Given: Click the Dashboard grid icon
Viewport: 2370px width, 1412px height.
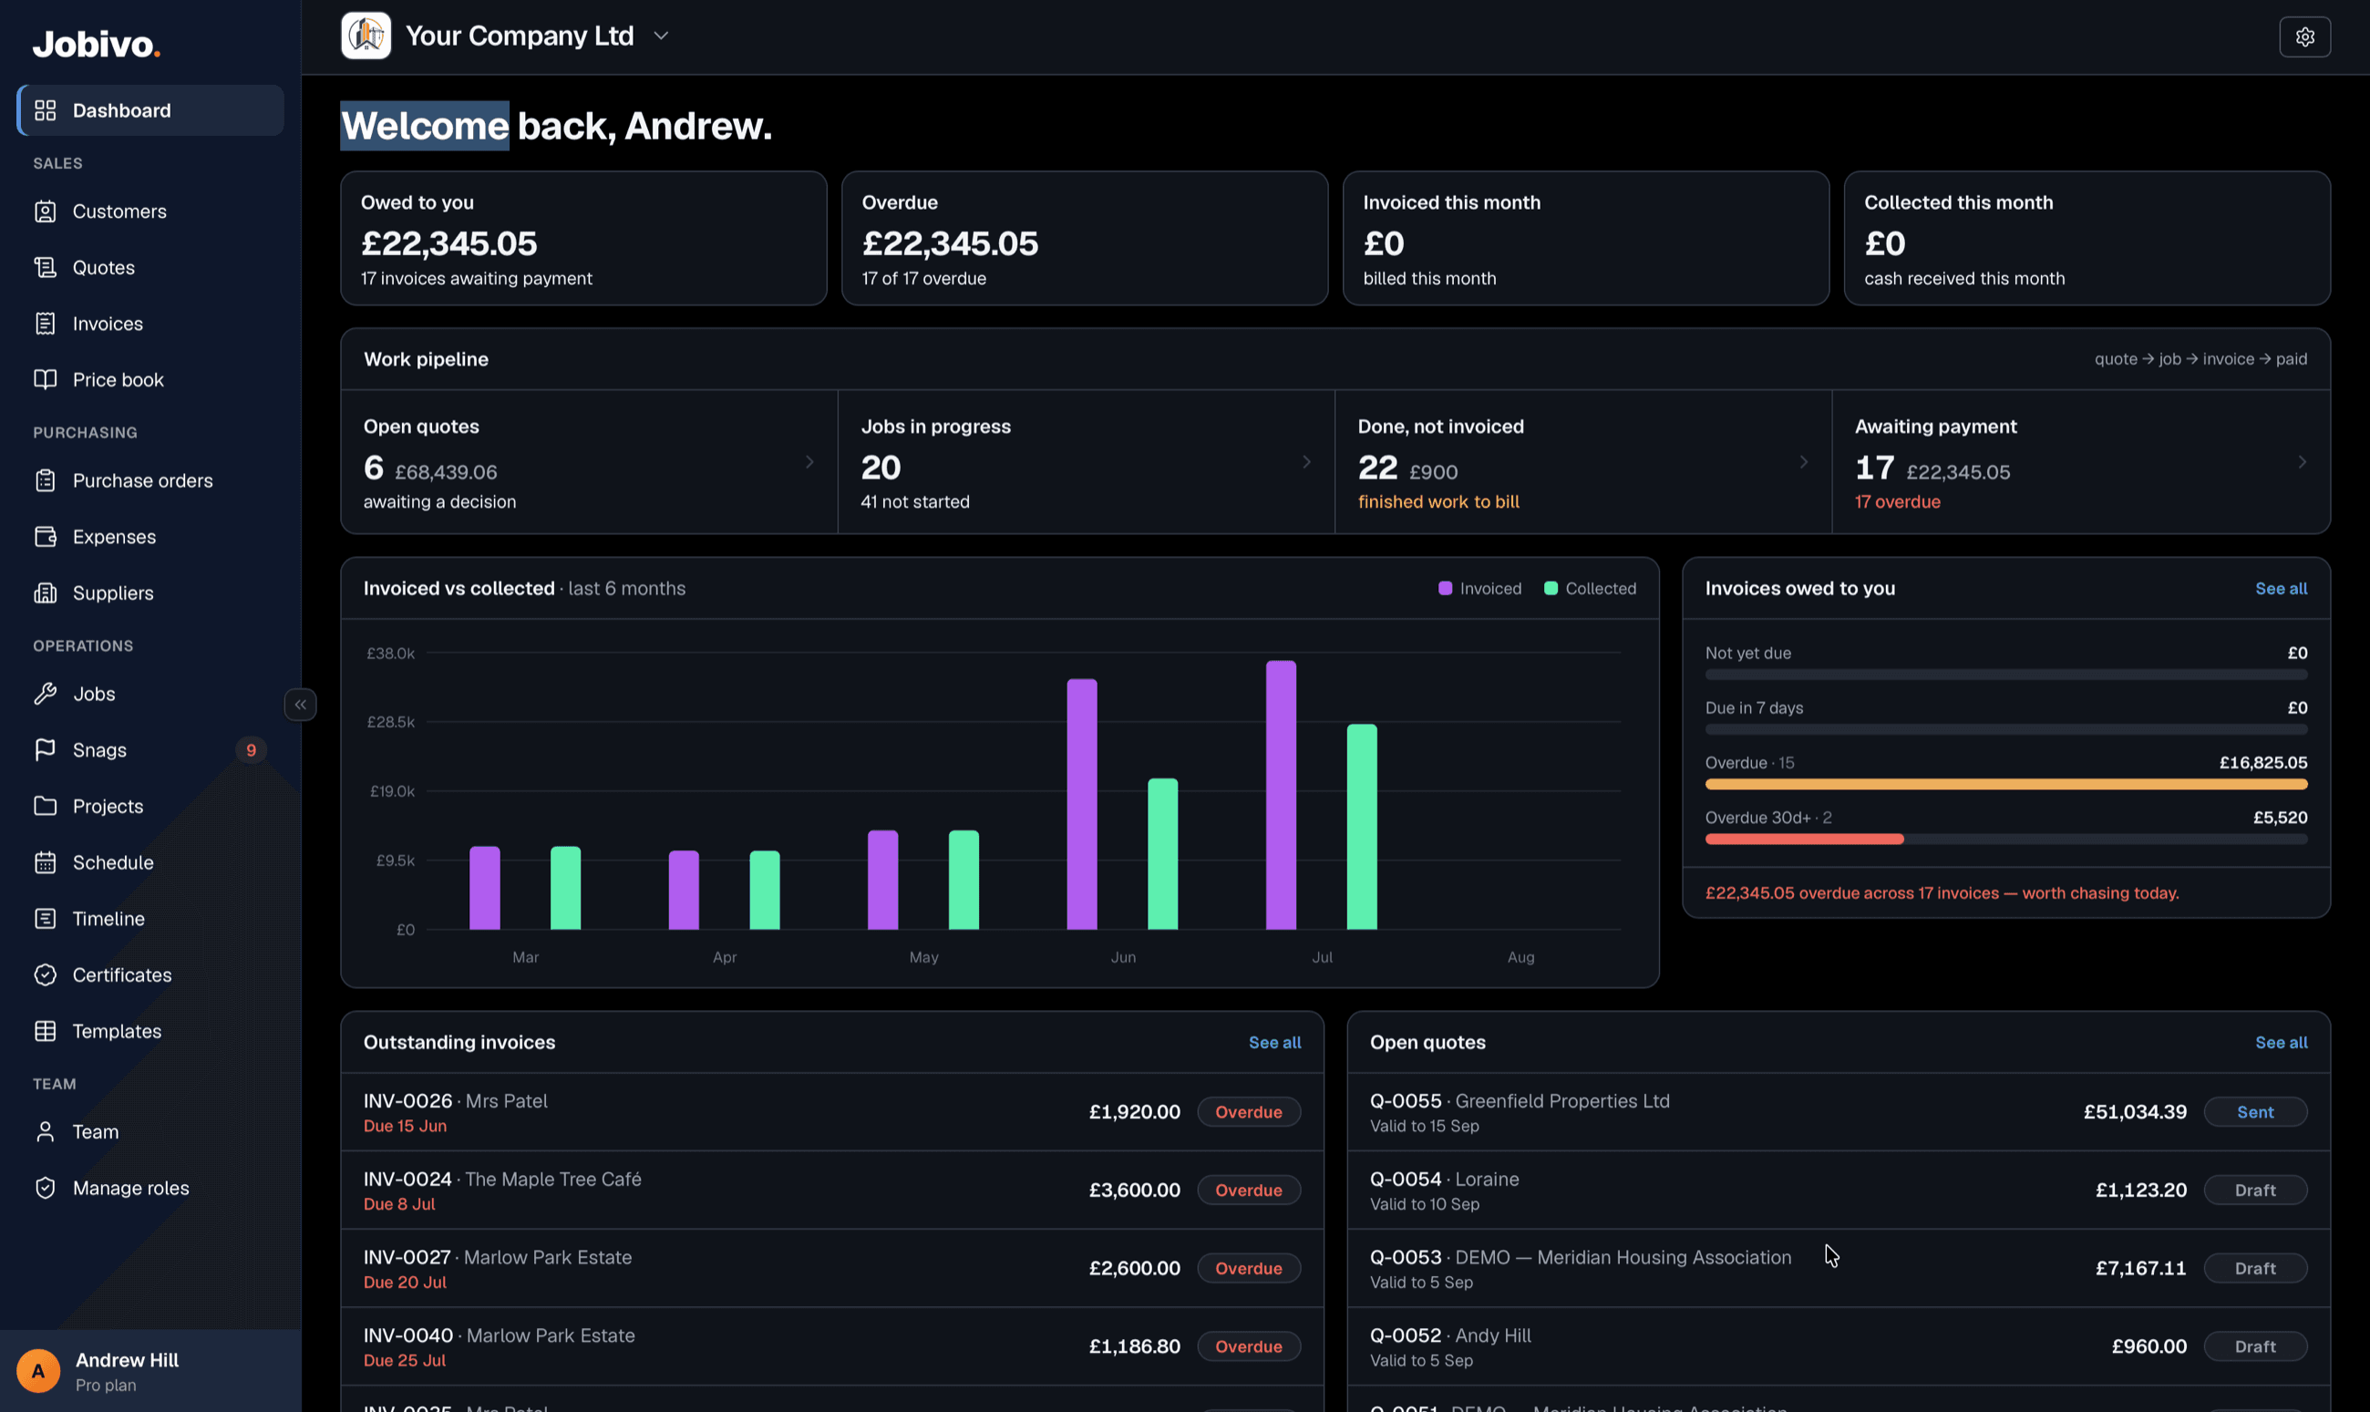Looking at the screenshot, I should pyautogui.click(x=45, y=110).
